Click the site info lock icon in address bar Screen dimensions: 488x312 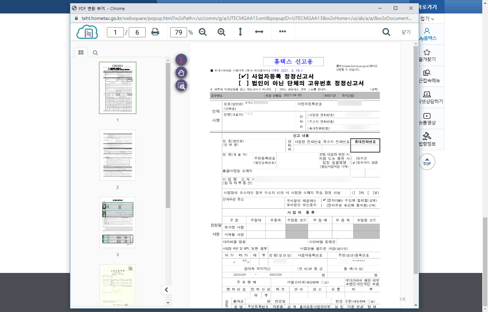click(x=76, y=18)
